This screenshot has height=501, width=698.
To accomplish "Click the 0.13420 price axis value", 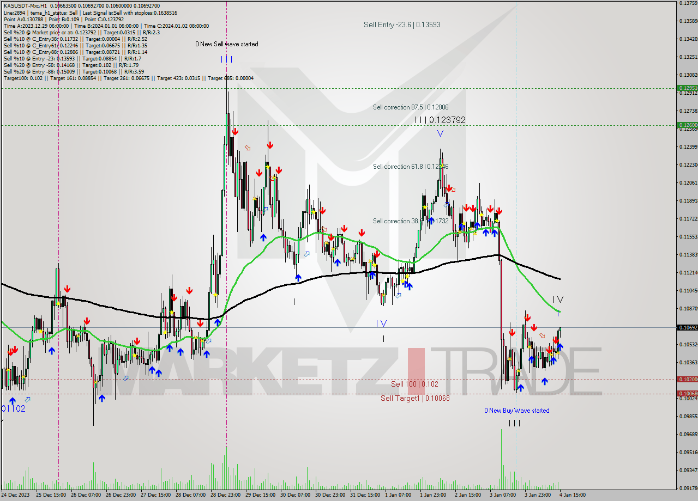I will point(689,39).
